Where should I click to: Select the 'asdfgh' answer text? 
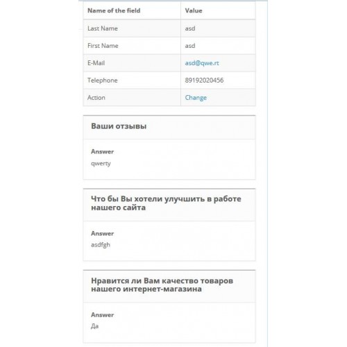coord(101,245)
